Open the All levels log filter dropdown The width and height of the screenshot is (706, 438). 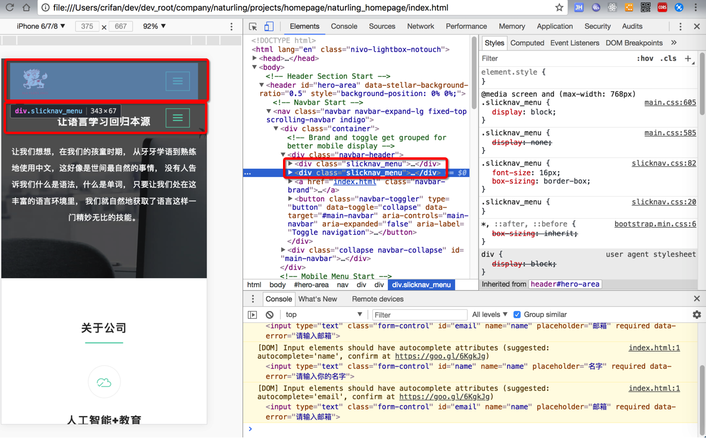489,315
